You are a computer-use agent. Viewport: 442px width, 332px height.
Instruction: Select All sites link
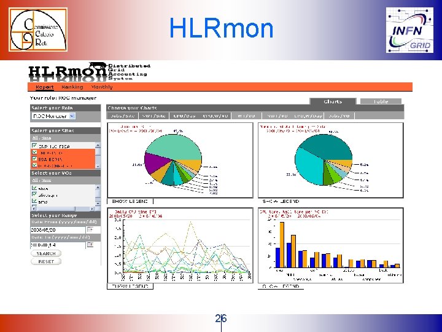tap(34, 138)
